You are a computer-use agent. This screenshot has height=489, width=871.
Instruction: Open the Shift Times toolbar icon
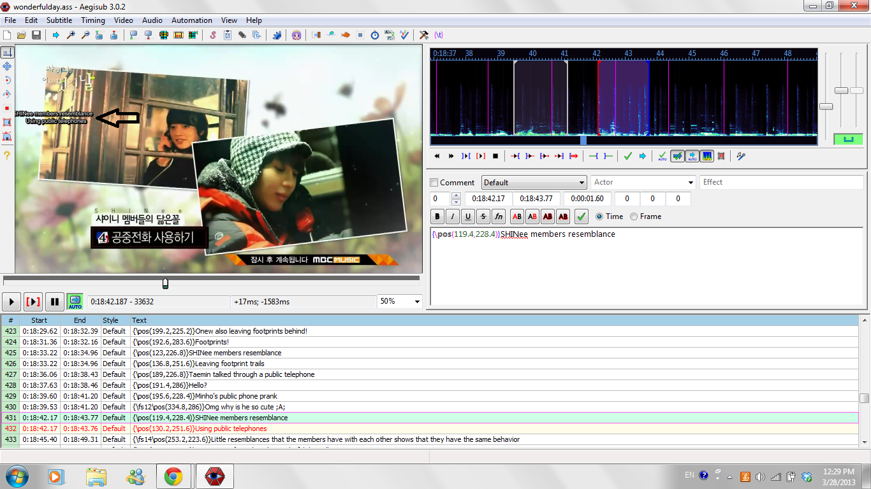[x=316, y=35]
